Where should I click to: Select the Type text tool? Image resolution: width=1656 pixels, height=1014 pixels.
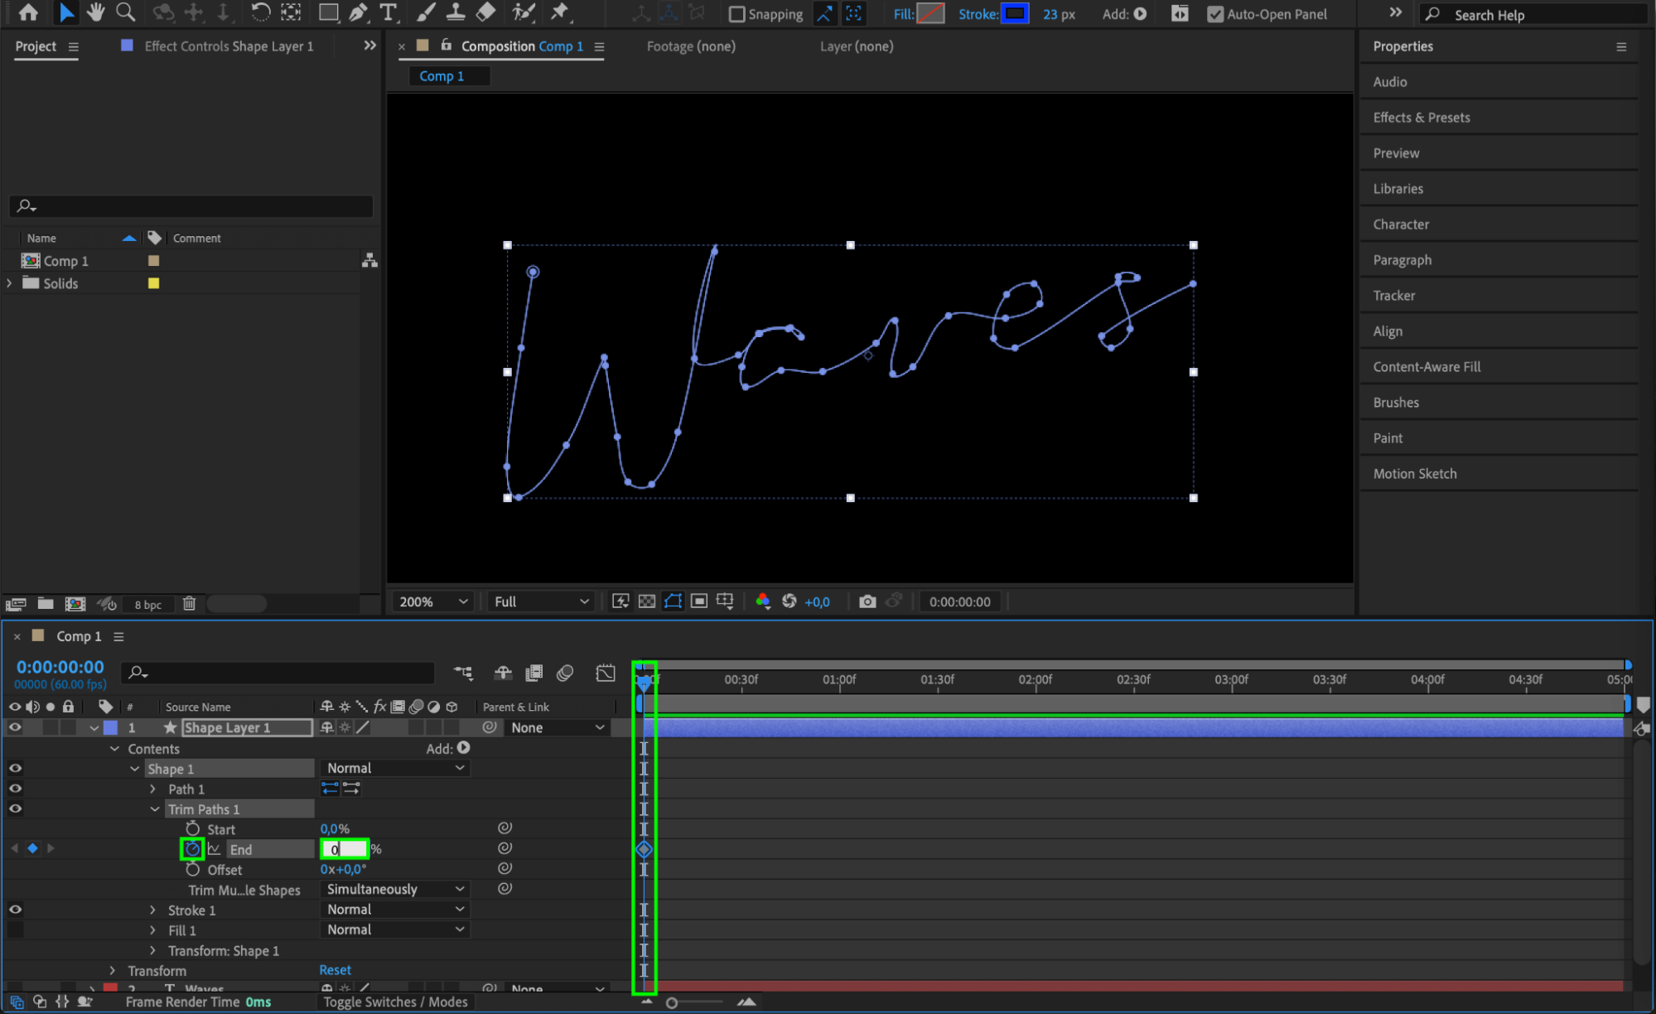[388, 12]
